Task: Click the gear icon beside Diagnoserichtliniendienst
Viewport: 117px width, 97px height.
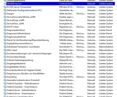Action: tap(5, 33)
